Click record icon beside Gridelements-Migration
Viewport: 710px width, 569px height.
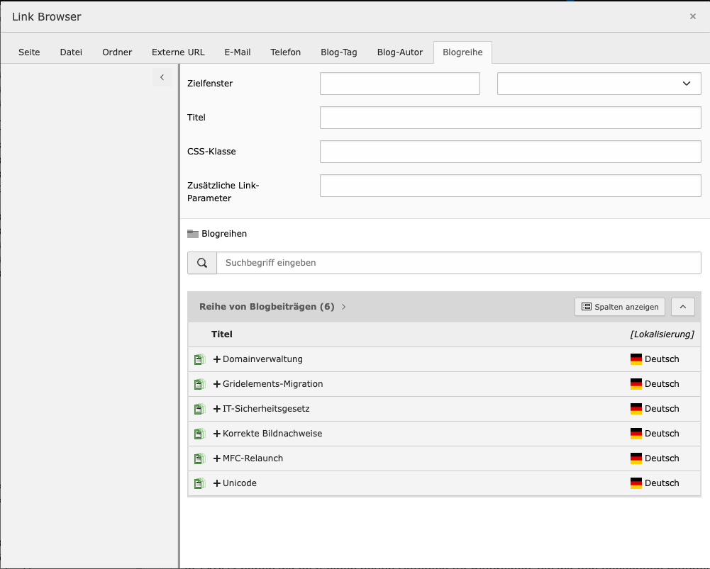tap(200, 385)
